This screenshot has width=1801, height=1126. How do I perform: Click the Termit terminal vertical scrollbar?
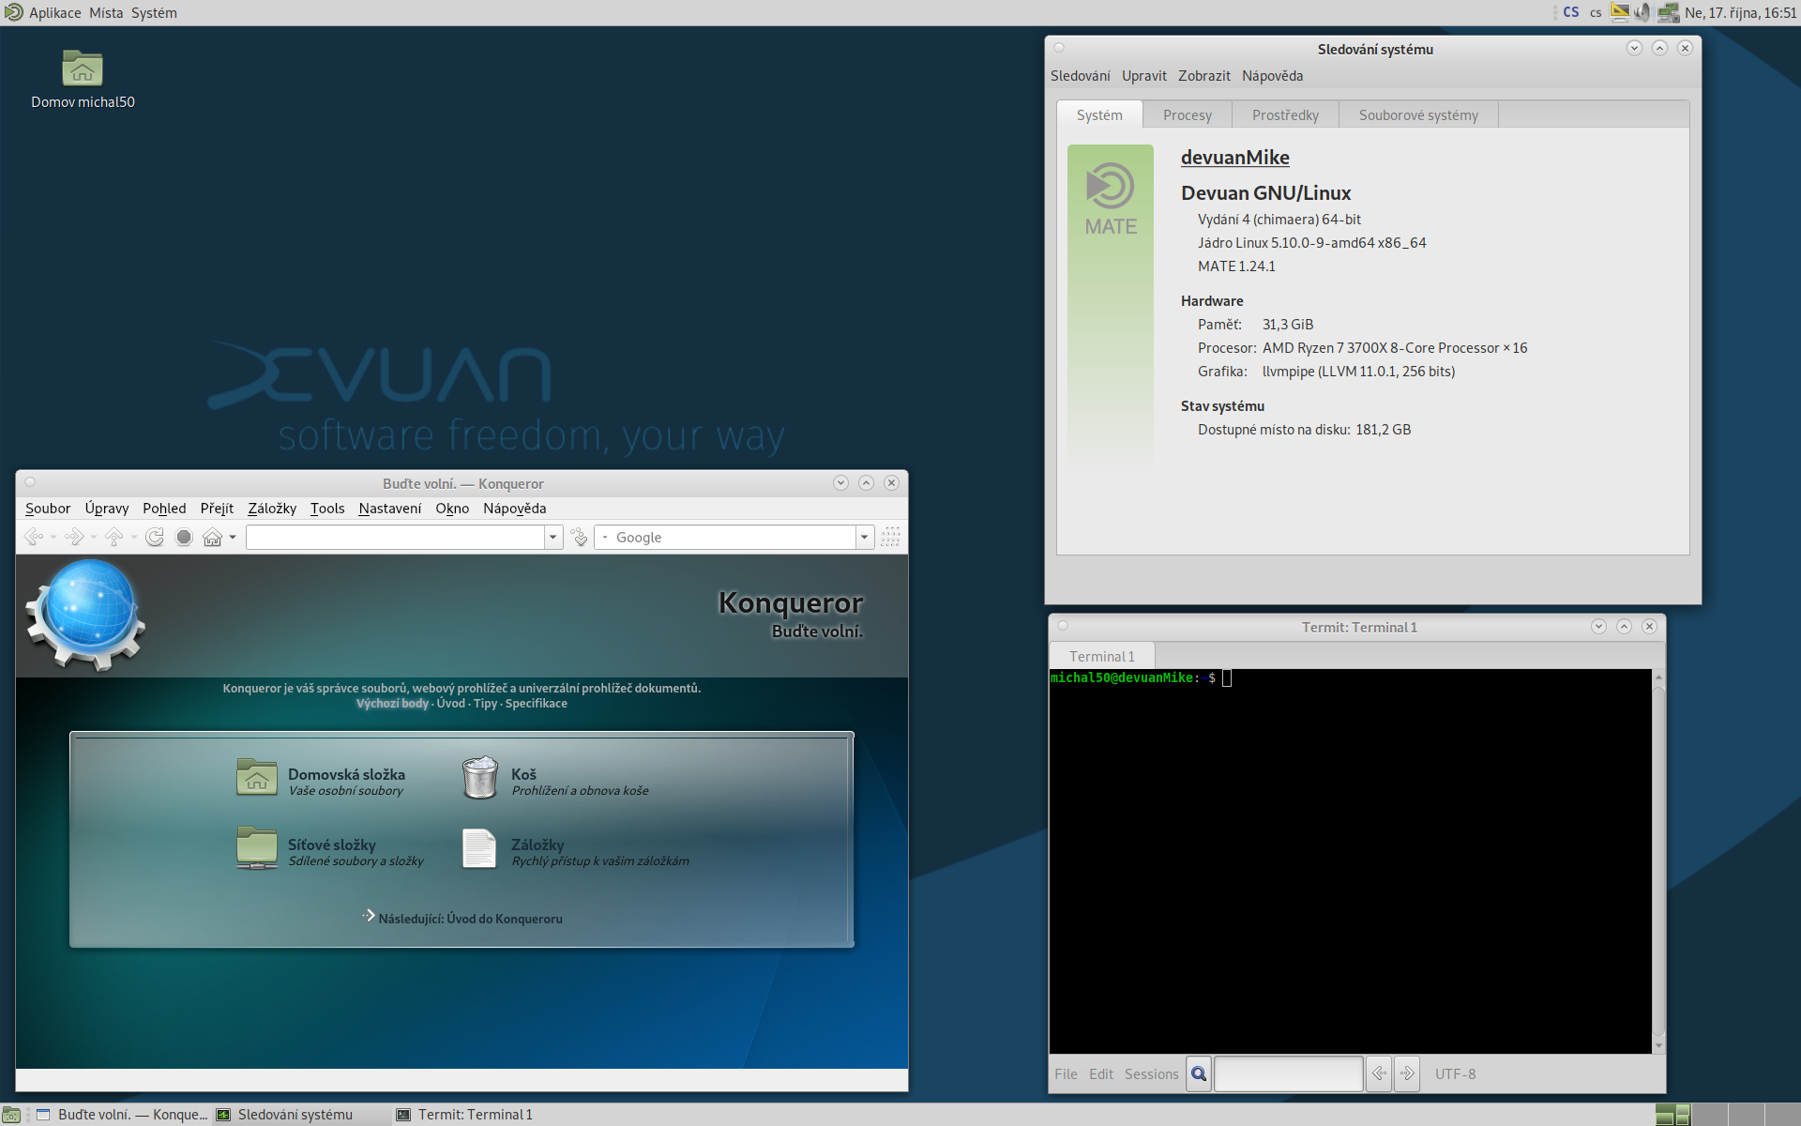point(1657,859)
